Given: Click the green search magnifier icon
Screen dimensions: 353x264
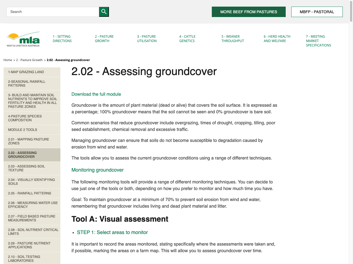Looking at the screenshot, I should (104, 12).
